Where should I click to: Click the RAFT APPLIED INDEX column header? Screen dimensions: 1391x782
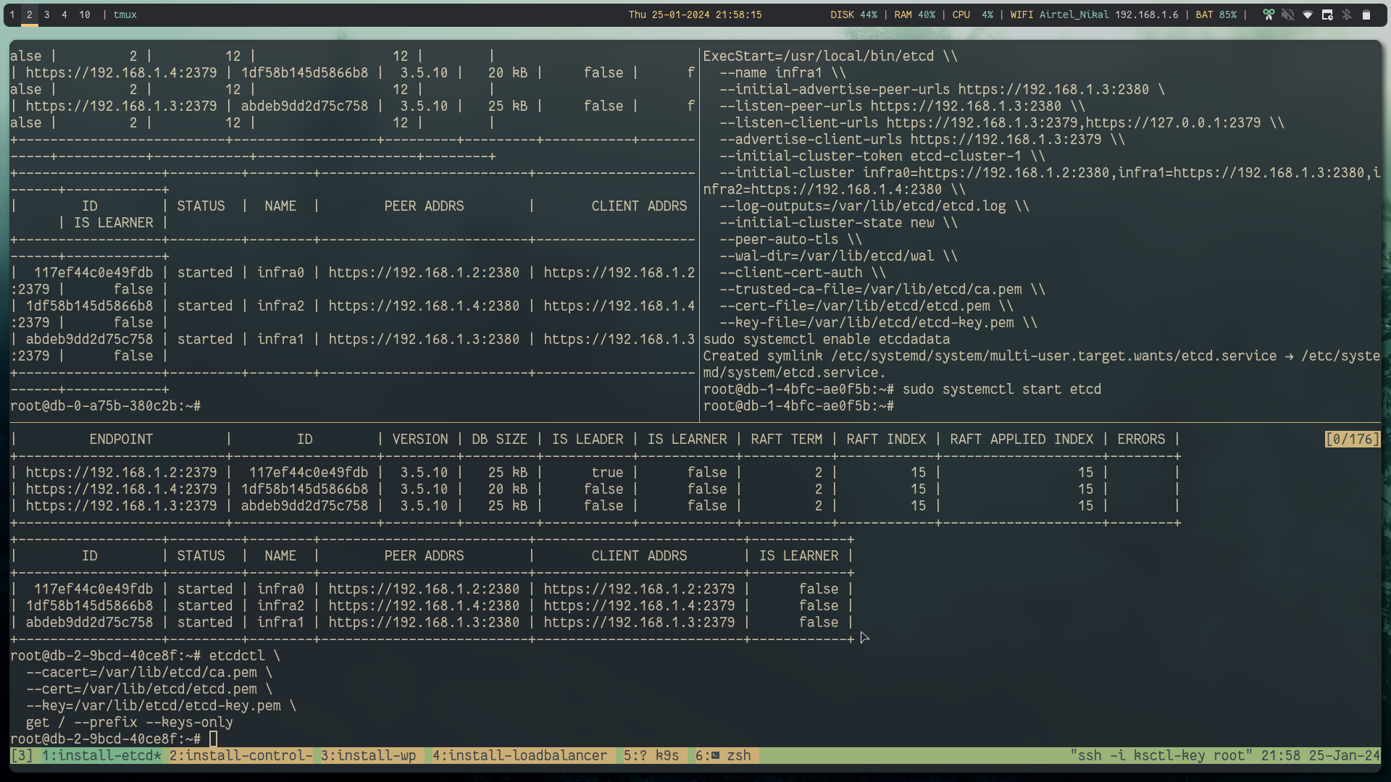point(1022,439)
